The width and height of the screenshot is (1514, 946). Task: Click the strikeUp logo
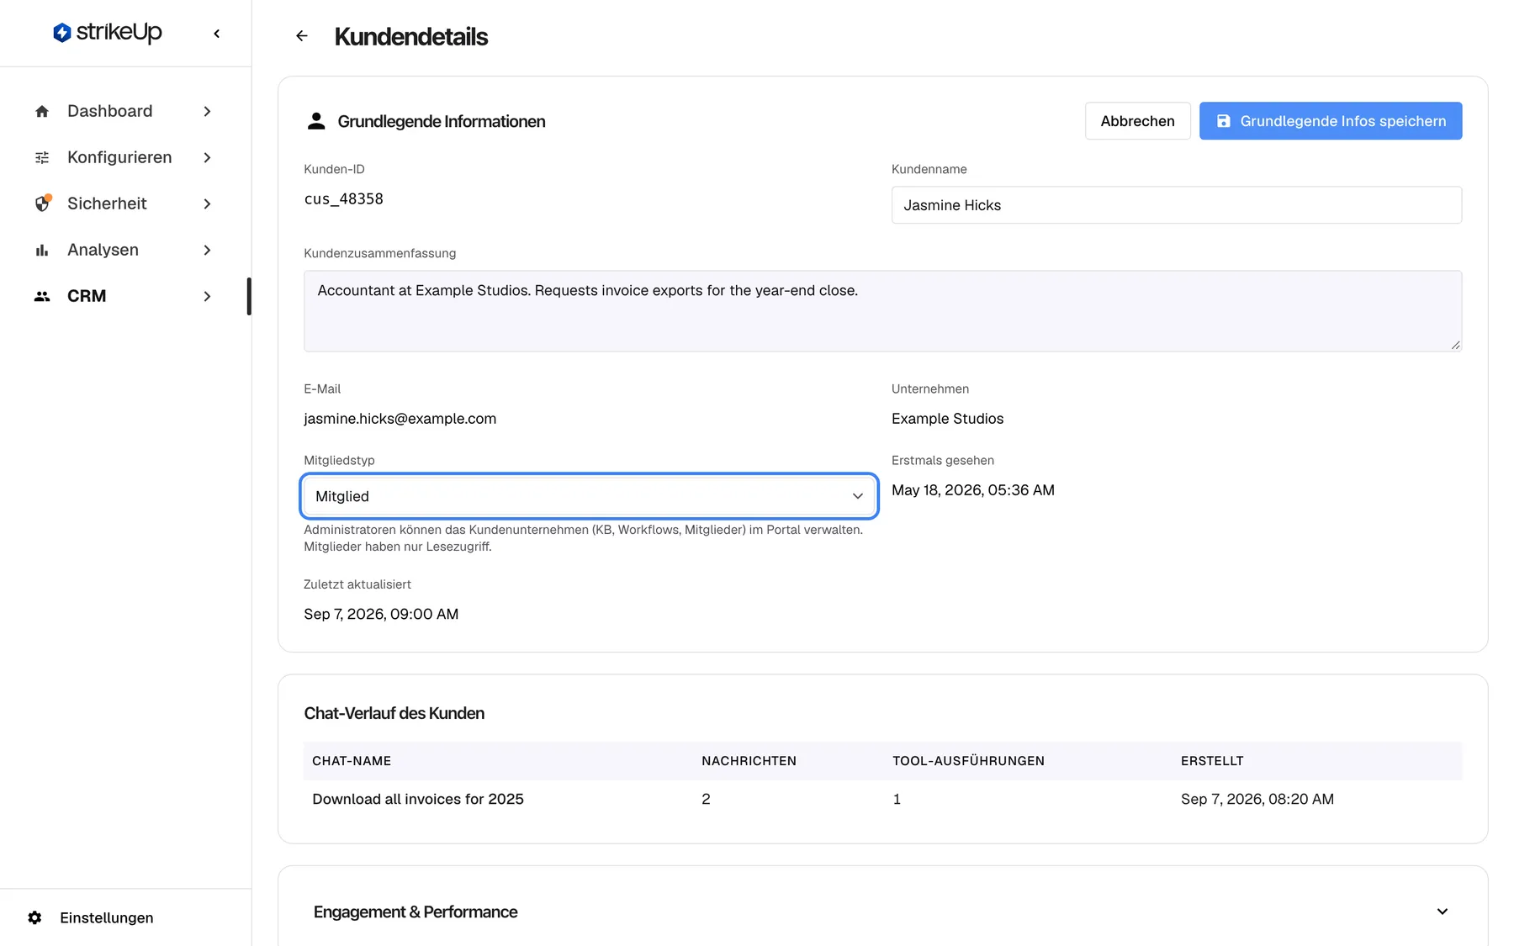click(x=107, y=33)
